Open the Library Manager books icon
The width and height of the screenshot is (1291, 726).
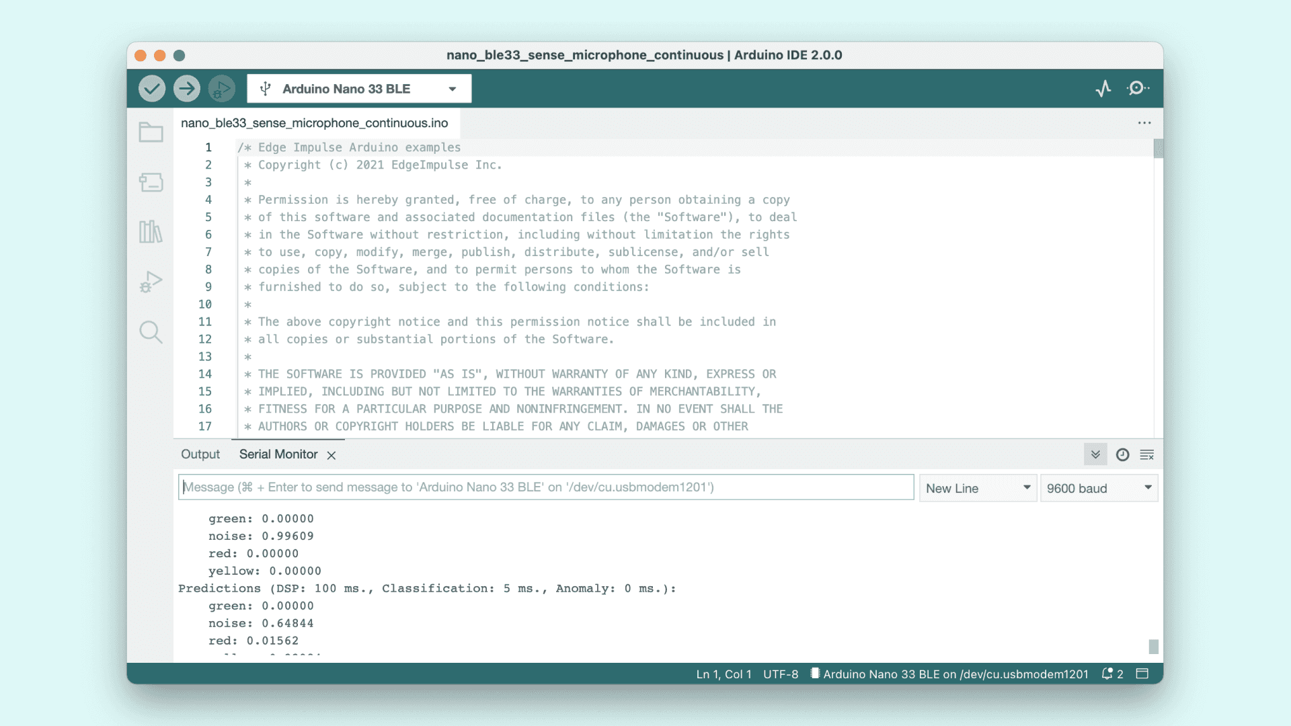(151, 232)
